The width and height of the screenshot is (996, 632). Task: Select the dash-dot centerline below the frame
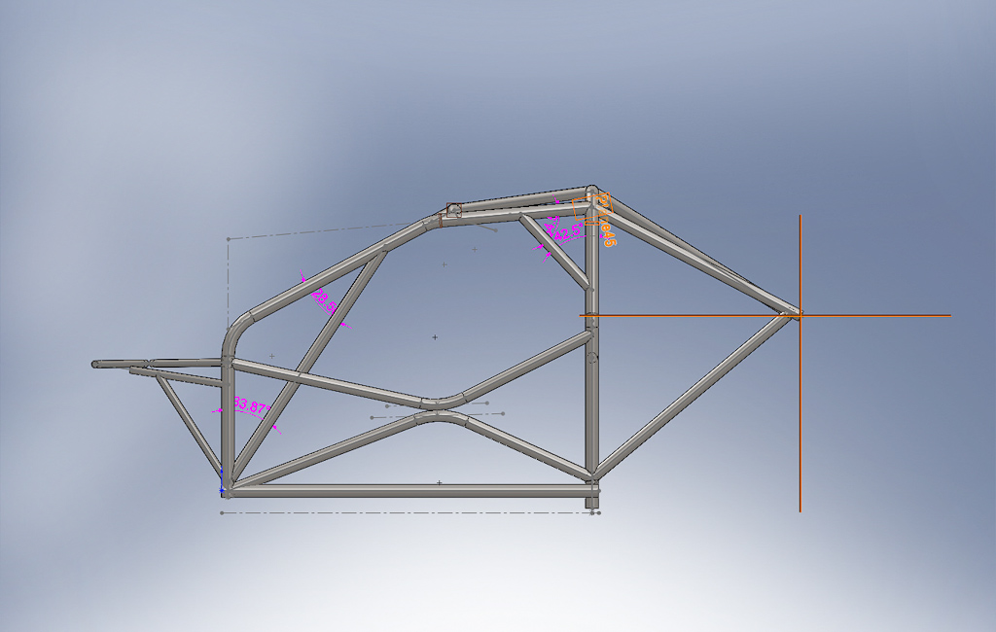click(409, 512)
